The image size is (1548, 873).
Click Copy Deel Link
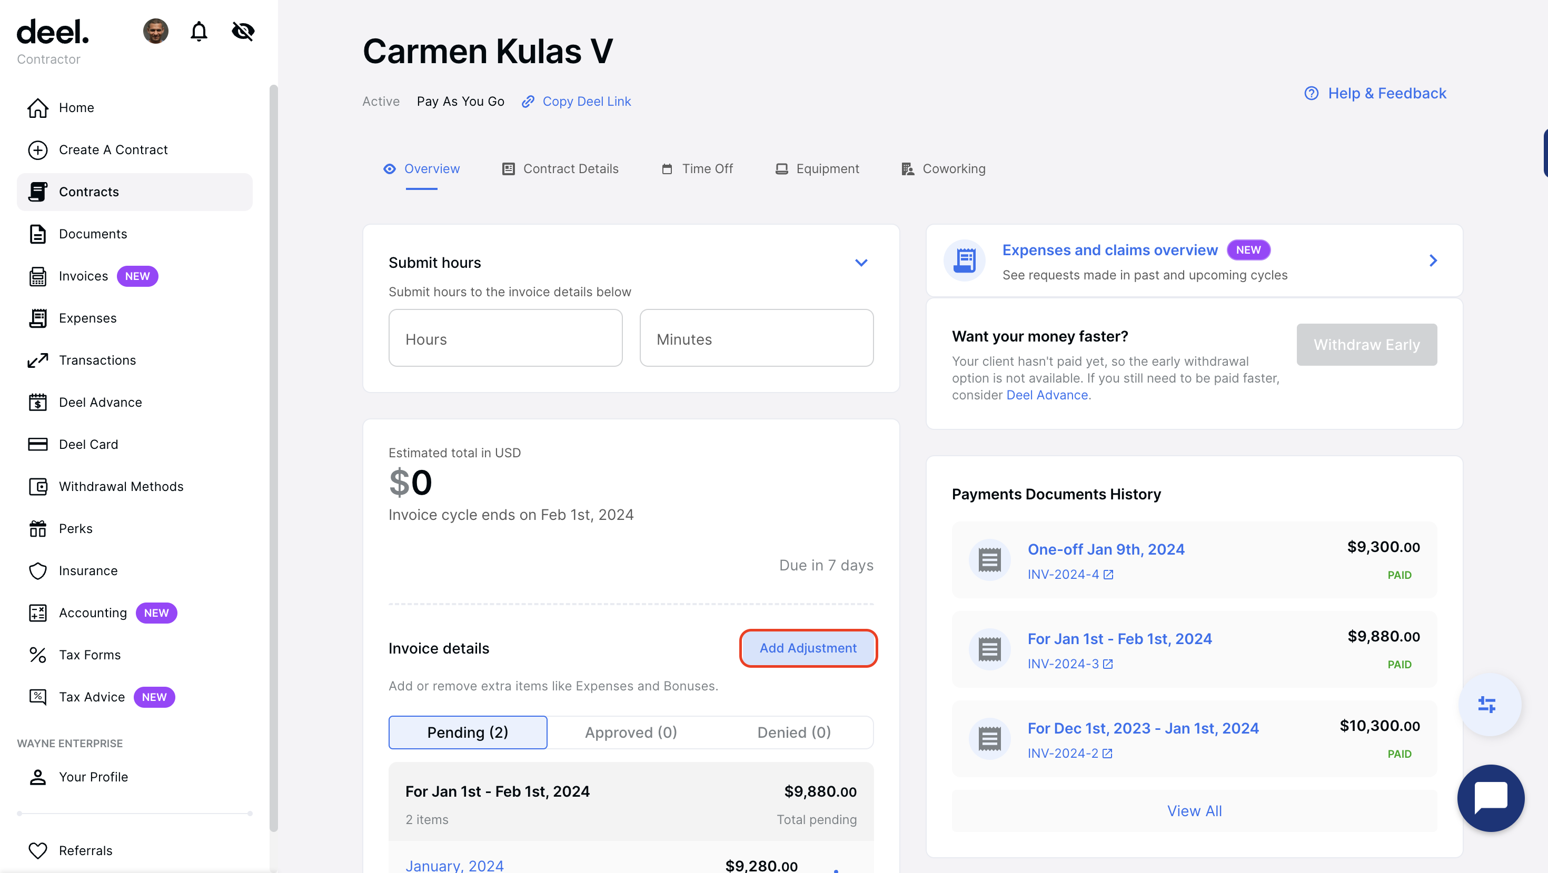pos(575,101)
